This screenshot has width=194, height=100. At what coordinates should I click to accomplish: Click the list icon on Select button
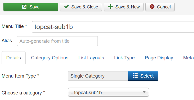[135, 75]
